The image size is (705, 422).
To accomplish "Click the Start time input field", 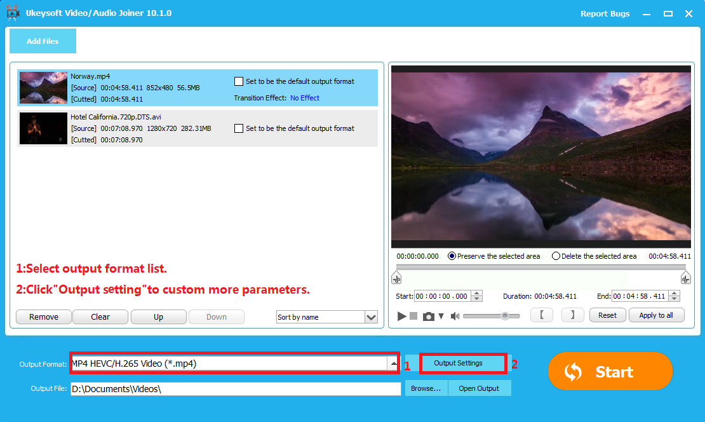I will click(443, 296).
